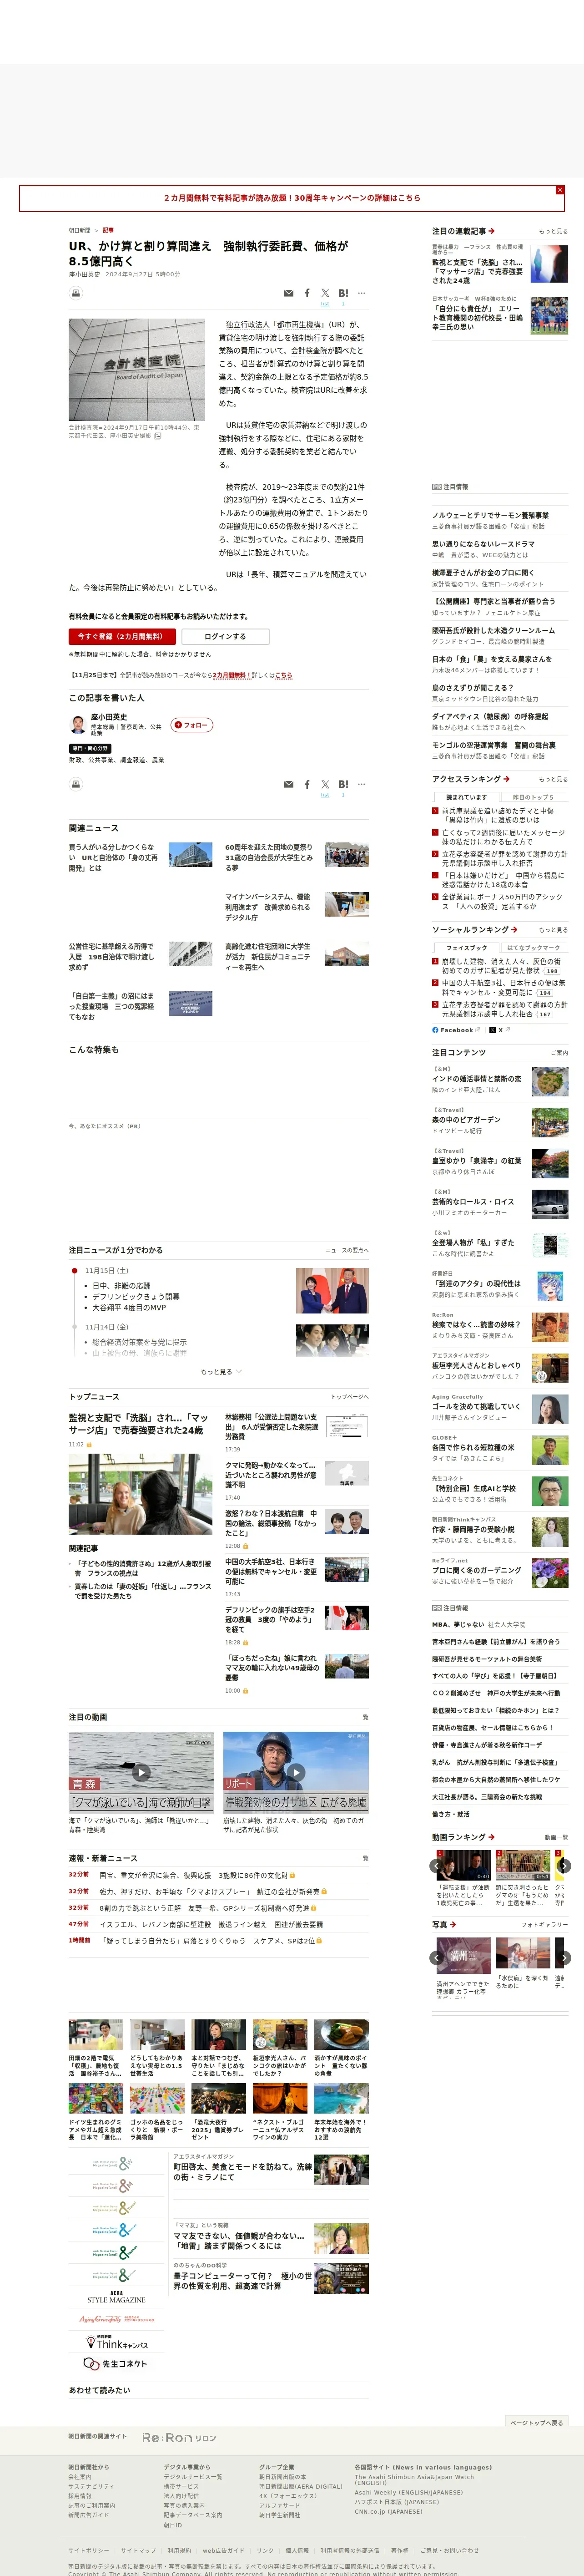The height and width of the screenshot is (2576, 584).
Task: Play the ガザ地区 リポート video
Action: [295, 1772]
